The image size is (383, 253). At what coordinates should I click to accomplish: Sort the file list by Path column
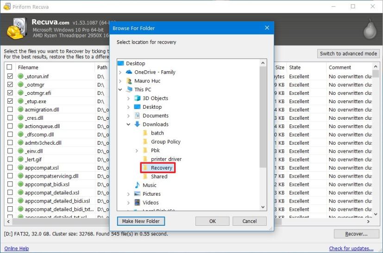click(102, 68)
